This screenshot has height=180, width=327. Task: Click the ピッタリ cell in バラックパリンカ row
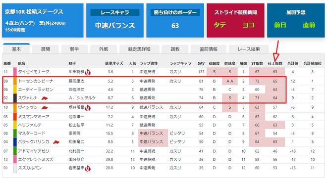click(177, 142)
